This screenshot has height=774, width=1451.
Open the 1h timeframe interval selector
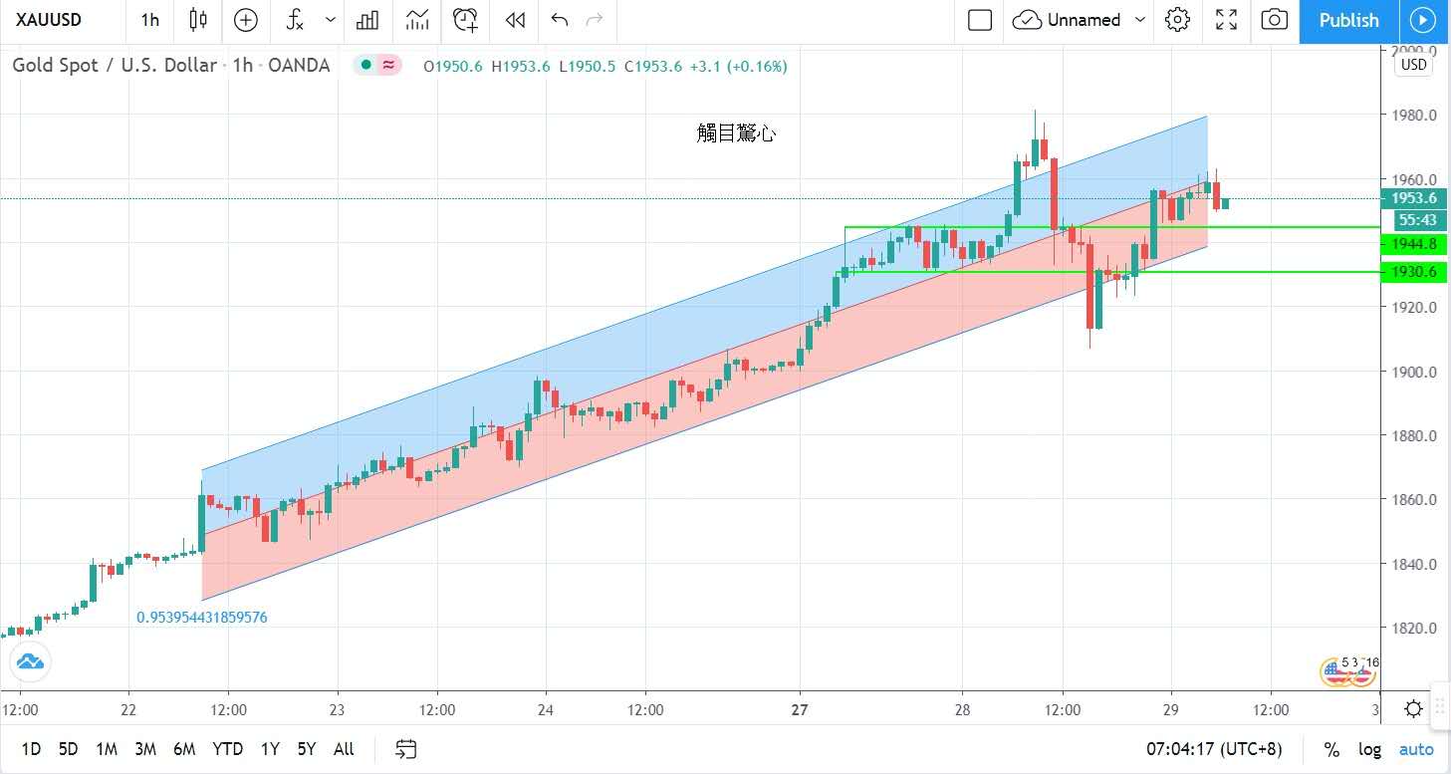[x=149, y=20]
